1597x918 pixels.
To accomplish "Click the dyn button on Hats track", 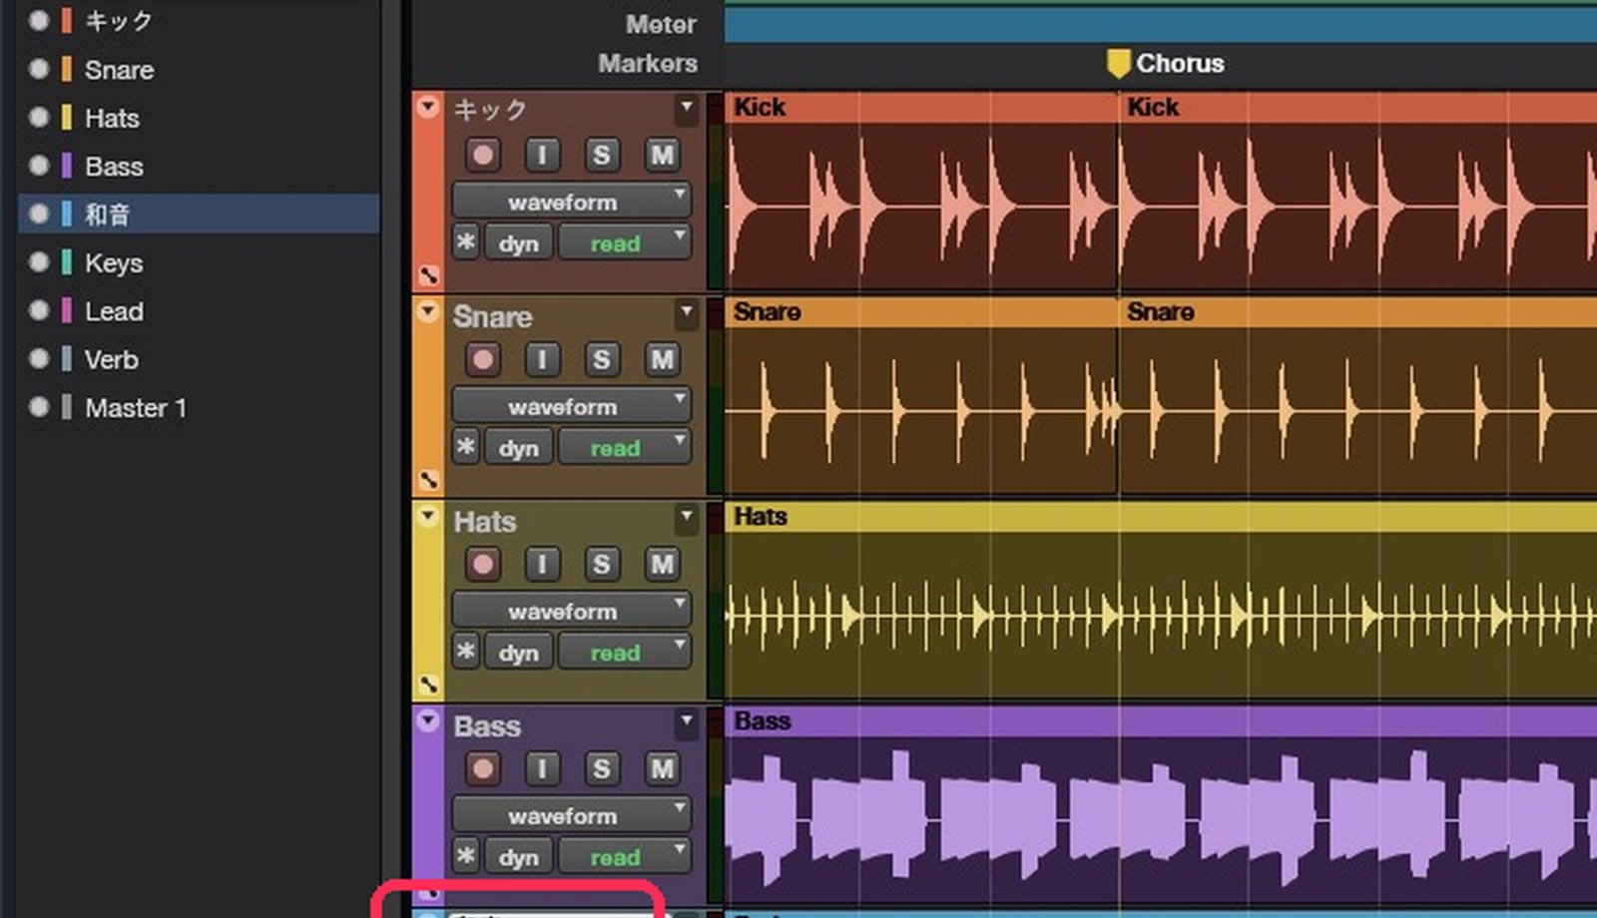I will tap(518, 653).
